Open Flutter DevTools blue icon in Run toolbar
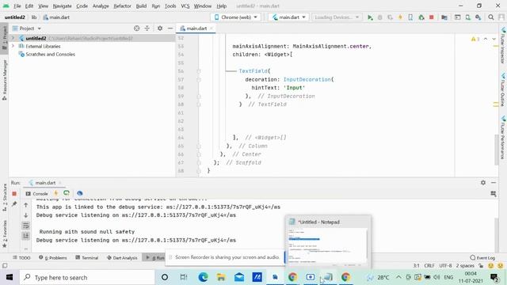Screen dimensions: 507x285 coord(79,193)
